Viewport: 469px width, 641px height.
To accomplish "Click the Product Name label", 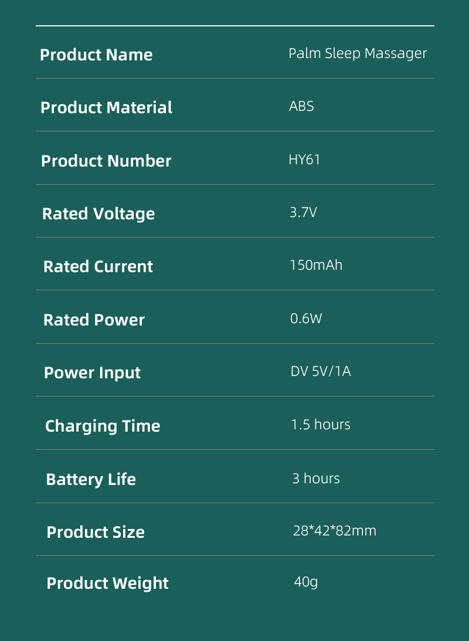I will click(x=96, y=55).
